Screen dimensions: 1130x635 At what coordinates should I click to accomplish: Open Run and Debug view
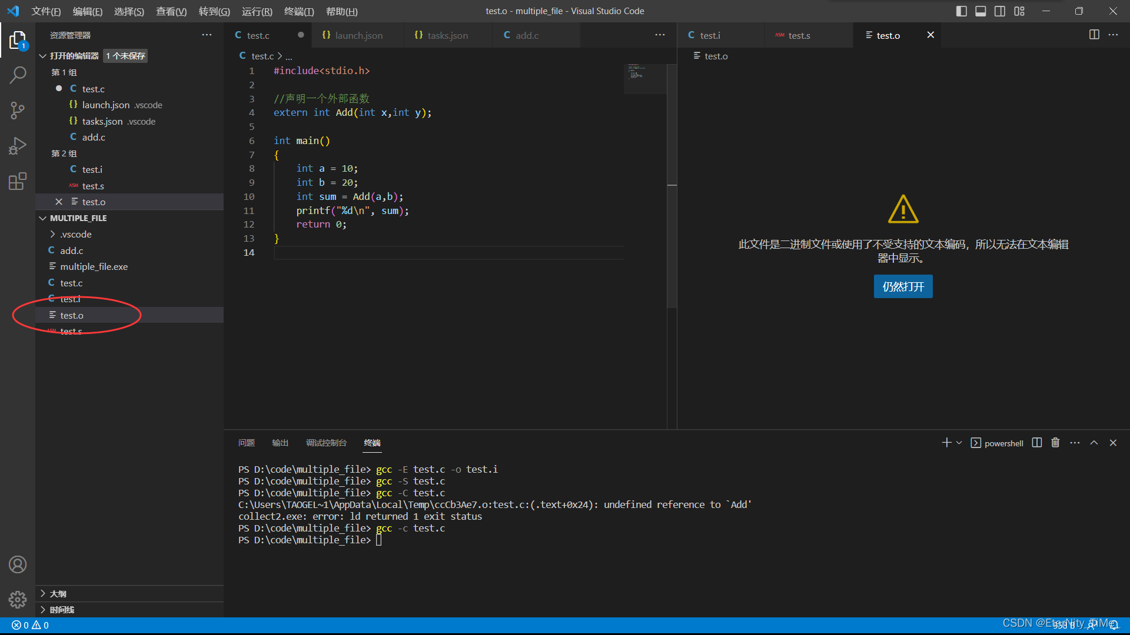(x=18, y=145)
